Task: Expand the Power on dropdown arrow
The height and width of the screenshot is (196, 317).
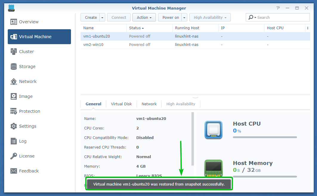Action: [x=184, y=18]
